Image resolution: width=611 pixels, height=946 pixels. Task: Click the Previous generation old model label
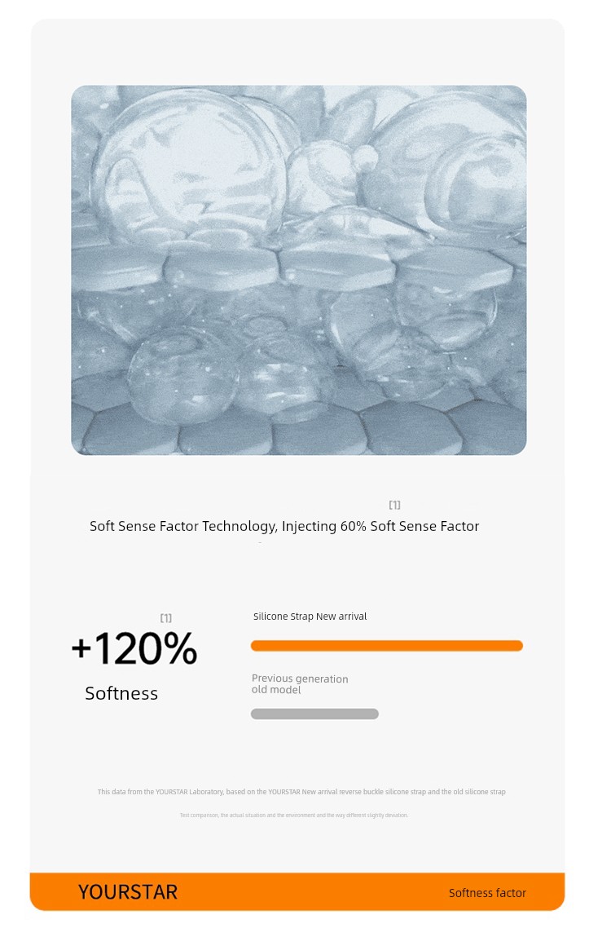point(300,684)
